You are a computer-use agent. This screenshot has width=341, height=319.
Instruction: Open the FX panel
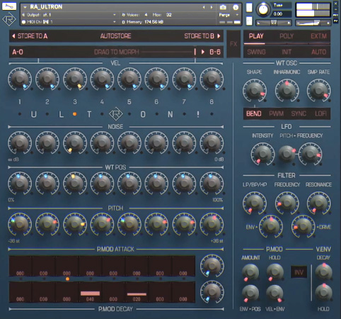[x=233, y=44]
